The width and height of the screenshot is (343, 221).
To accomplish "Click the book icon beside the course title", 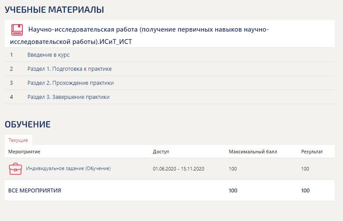I will point(17,30).
